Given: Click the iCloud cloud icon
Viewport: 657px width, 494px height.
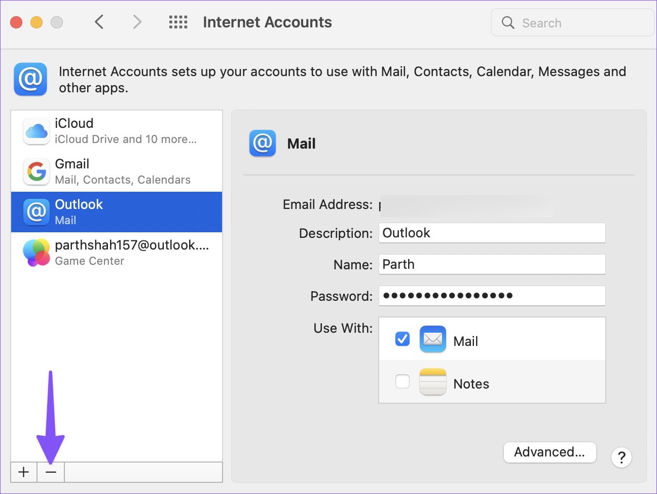Looking at the screenshot, I should 36,131.
